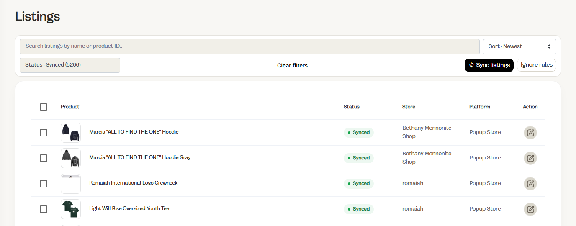576x226 pixels.
Task: Click Popup Store in Logo Crewneck row
Action: 485,183
